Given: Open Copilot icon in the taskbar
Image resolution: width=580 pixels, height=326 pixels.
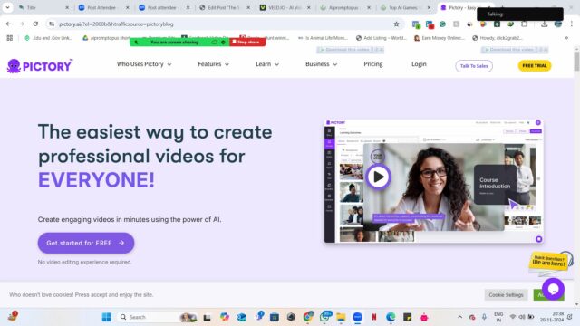Looking at the screenshot, I should point(224,317).
